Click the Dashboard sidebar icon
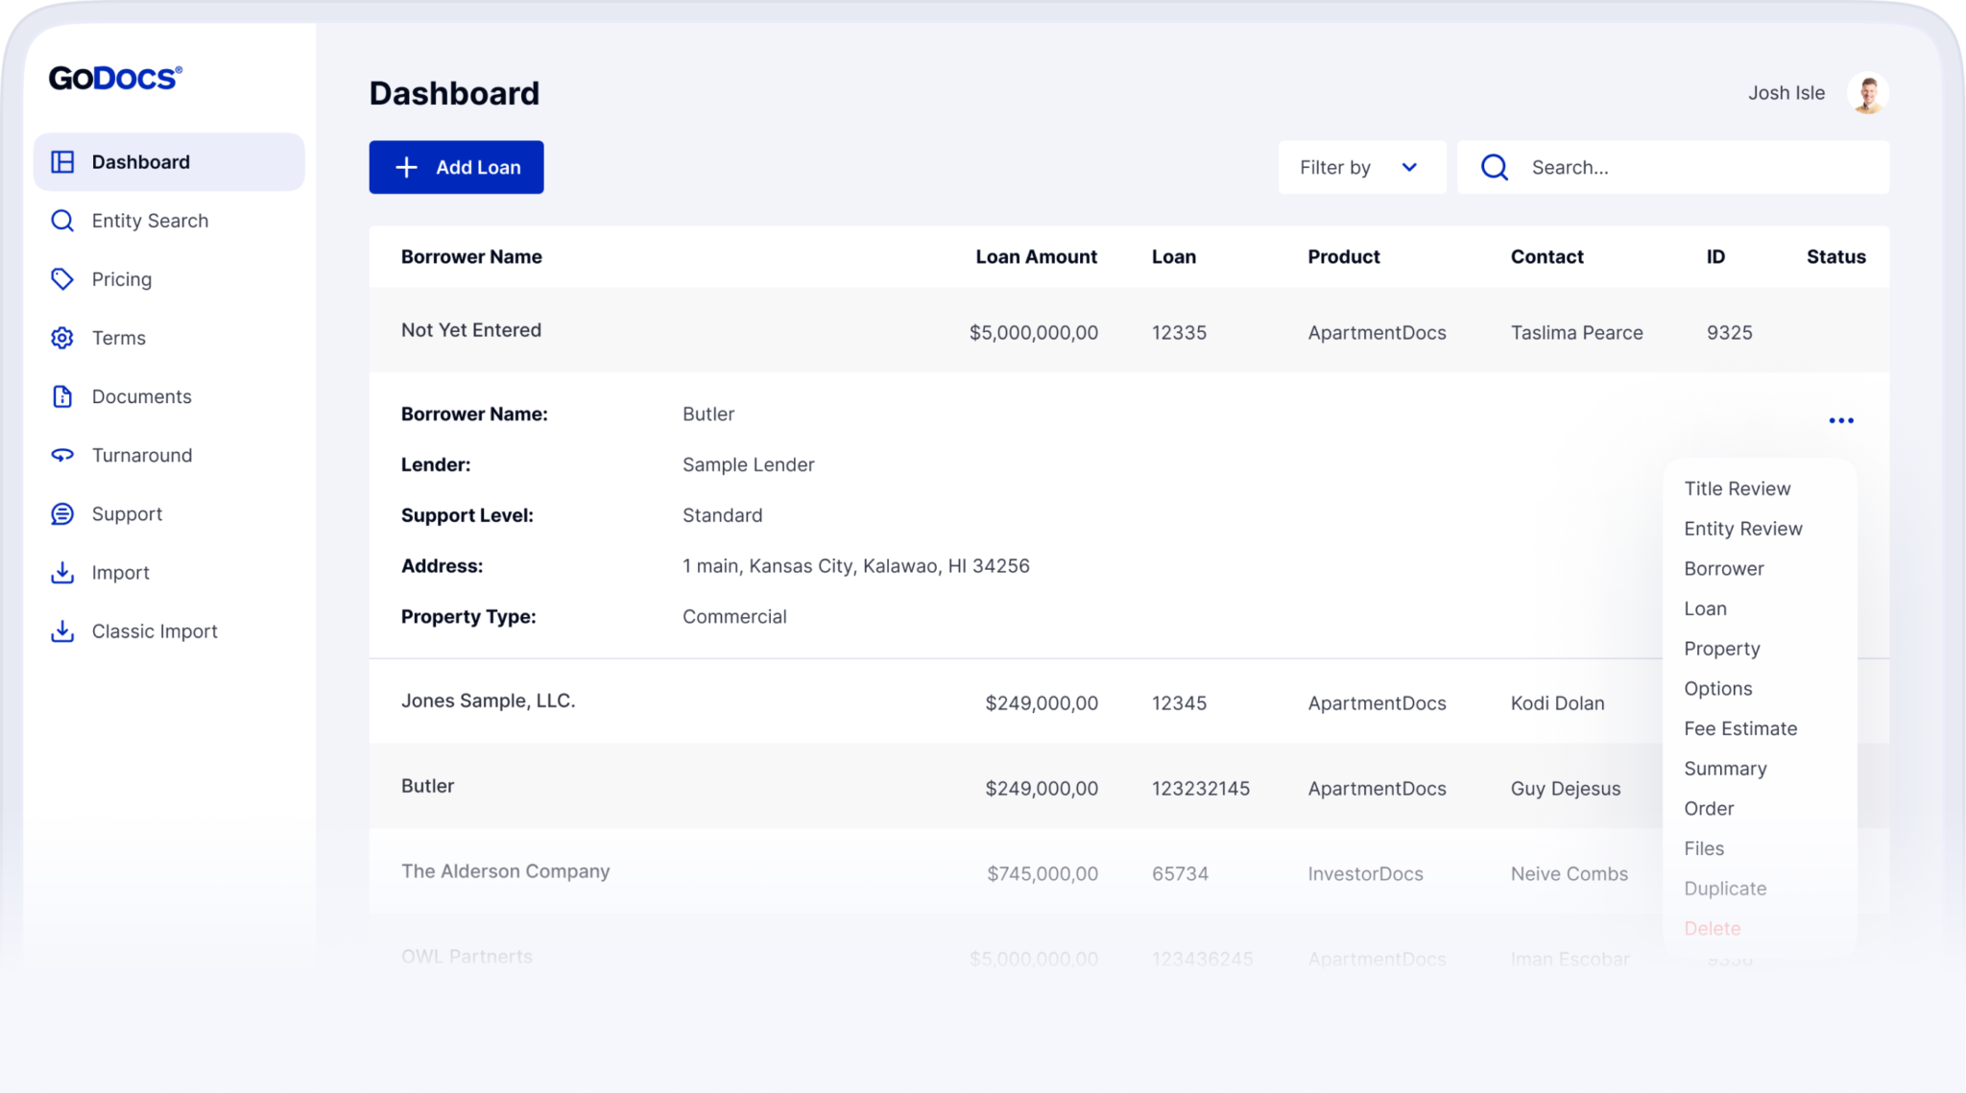This screenshot has height=1093, width=1966. pos(62,161)
